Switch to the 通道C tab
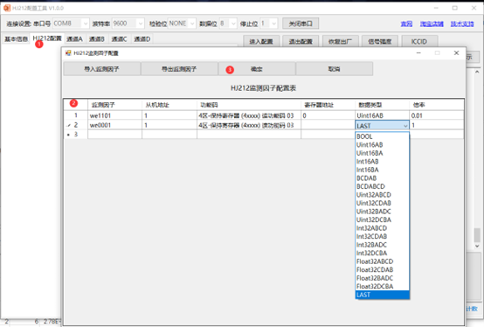 tap(119, 39)
